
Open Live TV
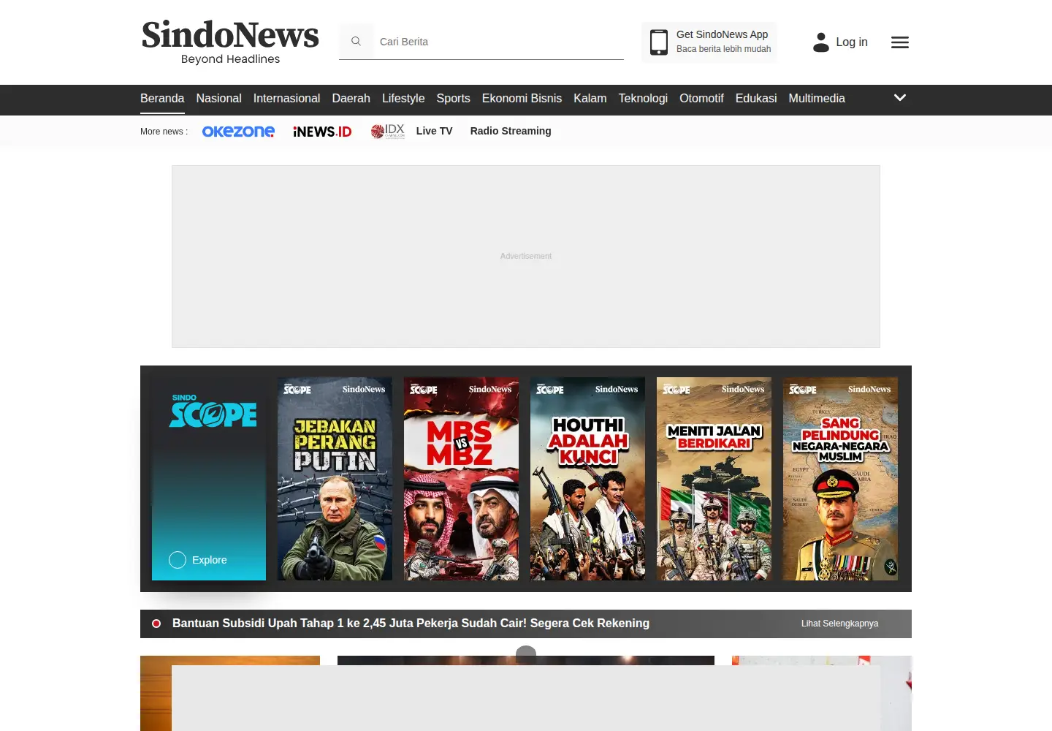pos(434,131)
